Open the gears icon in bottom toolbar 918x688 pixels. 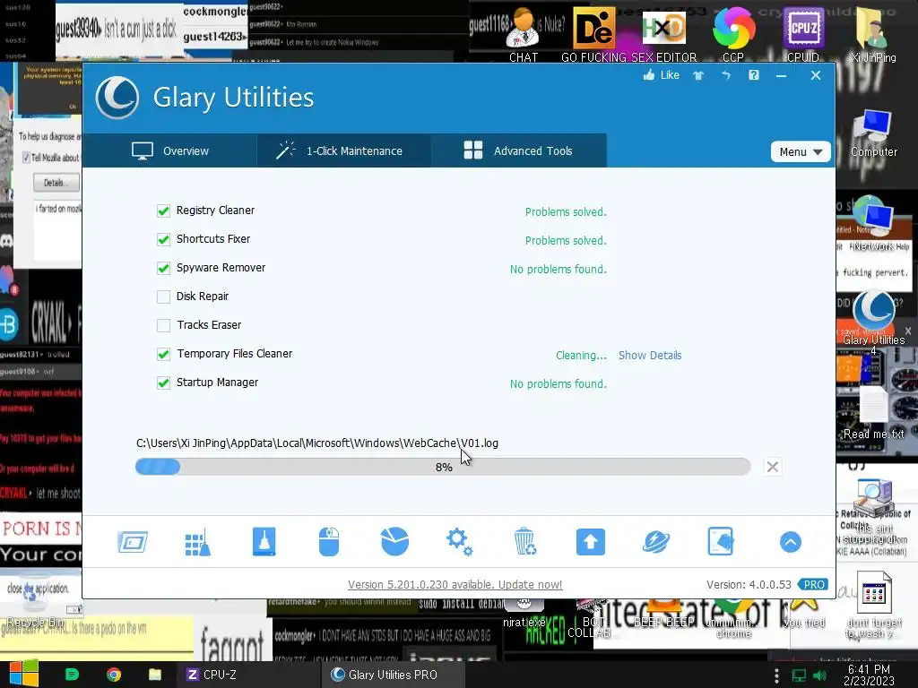pyautogui.click(x=460, y=542)
